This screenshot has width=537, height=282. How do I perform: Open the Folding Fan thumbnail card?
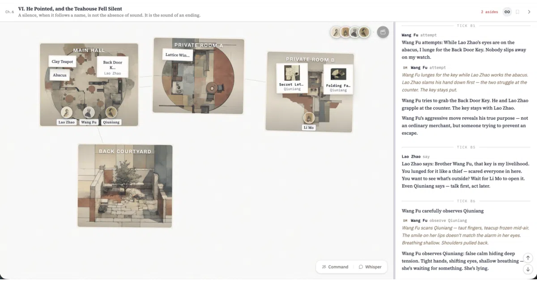pyautogui.click(x=338, y=79)
